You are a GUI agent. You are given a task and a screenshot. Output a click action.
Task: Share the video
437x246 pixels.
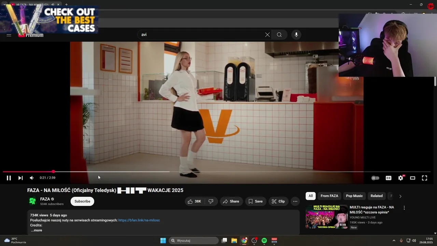click(x=231, y=201)
